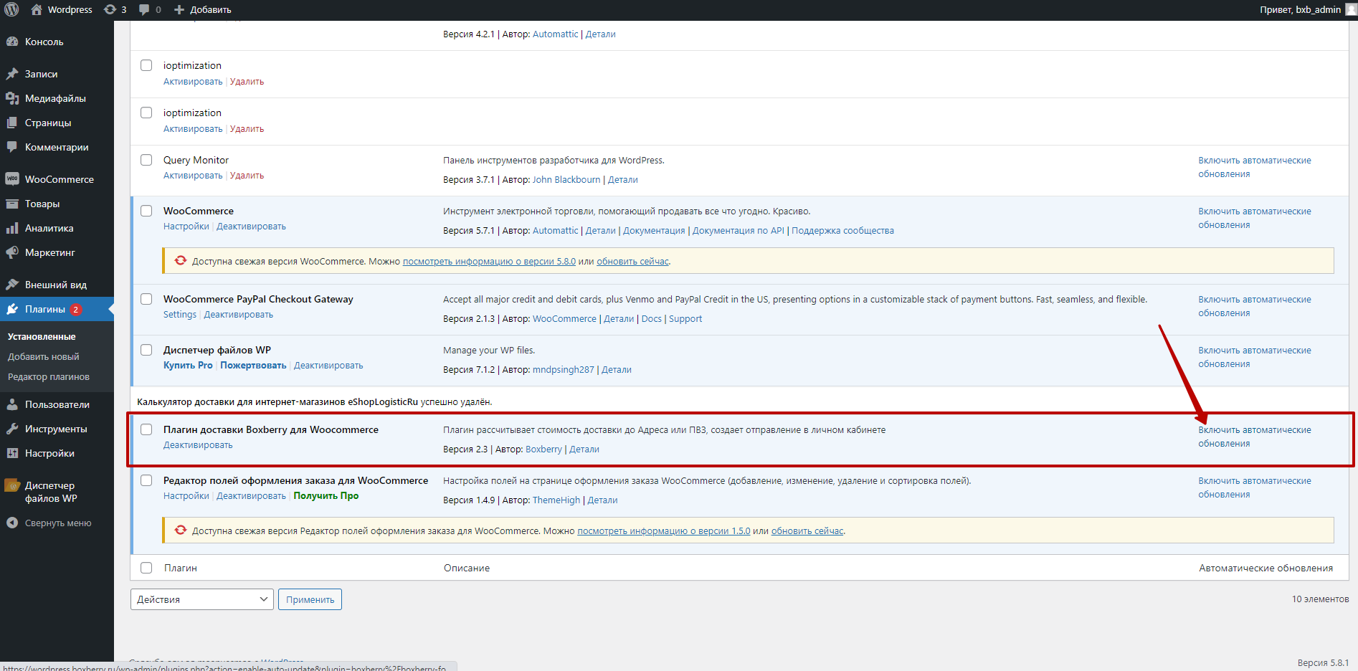
Task: Click the Маркетинг megaphone icon
Action: (x=12, y=252)
